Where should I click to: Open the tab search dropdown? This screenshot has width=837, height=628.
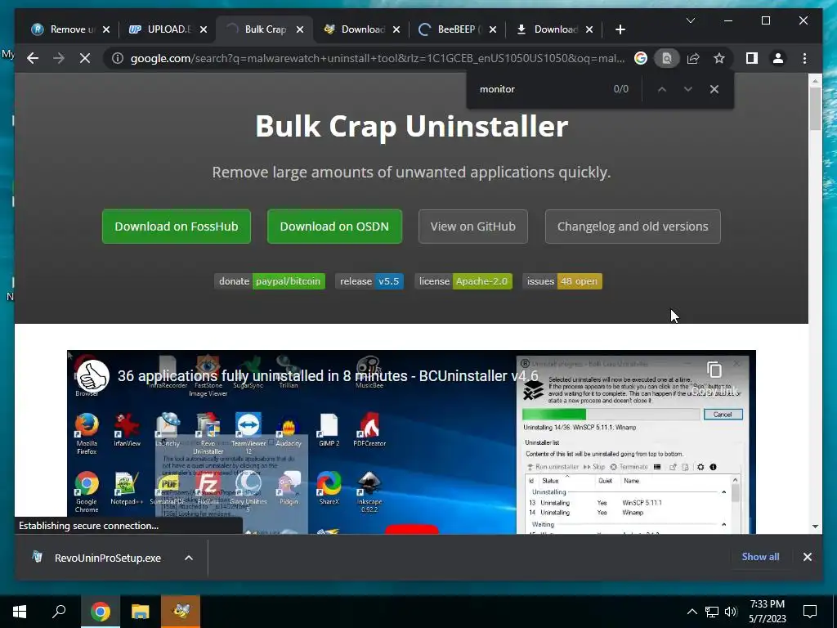click(x=690, y=20)
